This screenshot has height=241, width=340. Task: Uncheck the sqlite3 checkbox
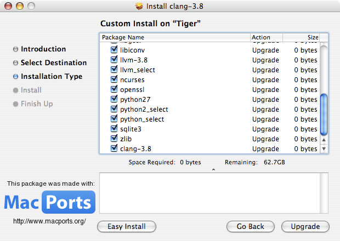pyautogui.click(x=114, y=128)
